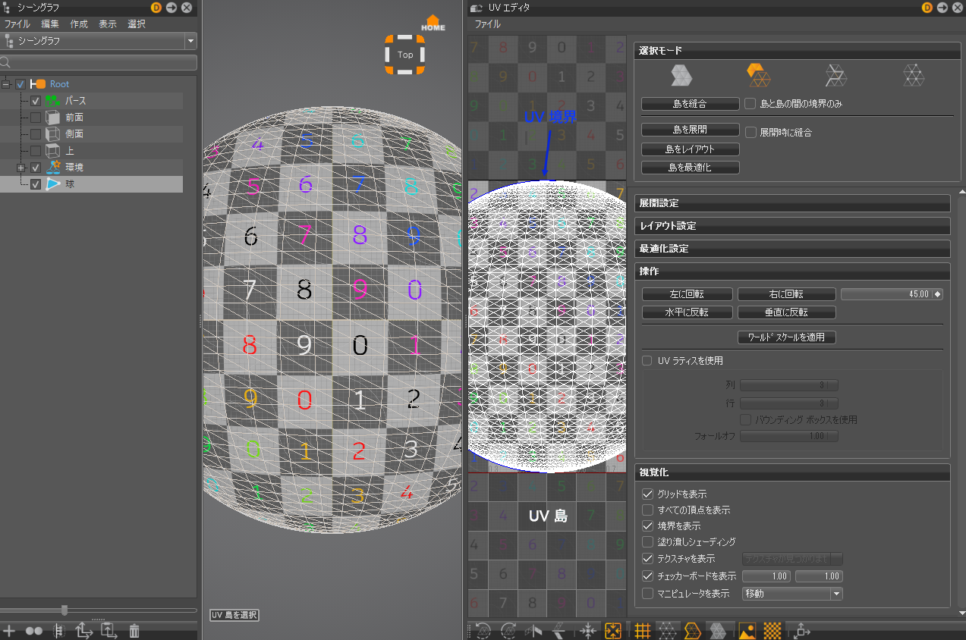Enable 展開時に縫合 checkbox
Image resolution: width=966 pixels, height=640 pixels.
(750, 132)
